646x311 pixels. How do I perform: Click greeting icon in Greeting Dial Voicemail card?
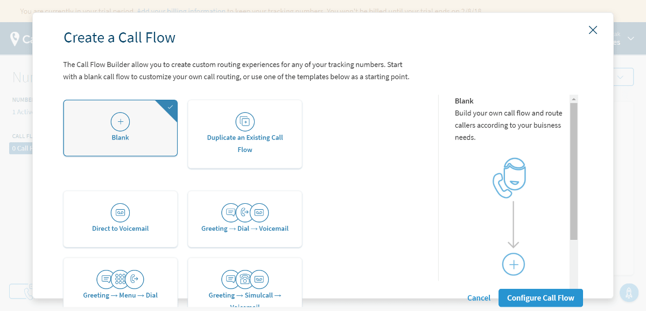tap(230, 212)
